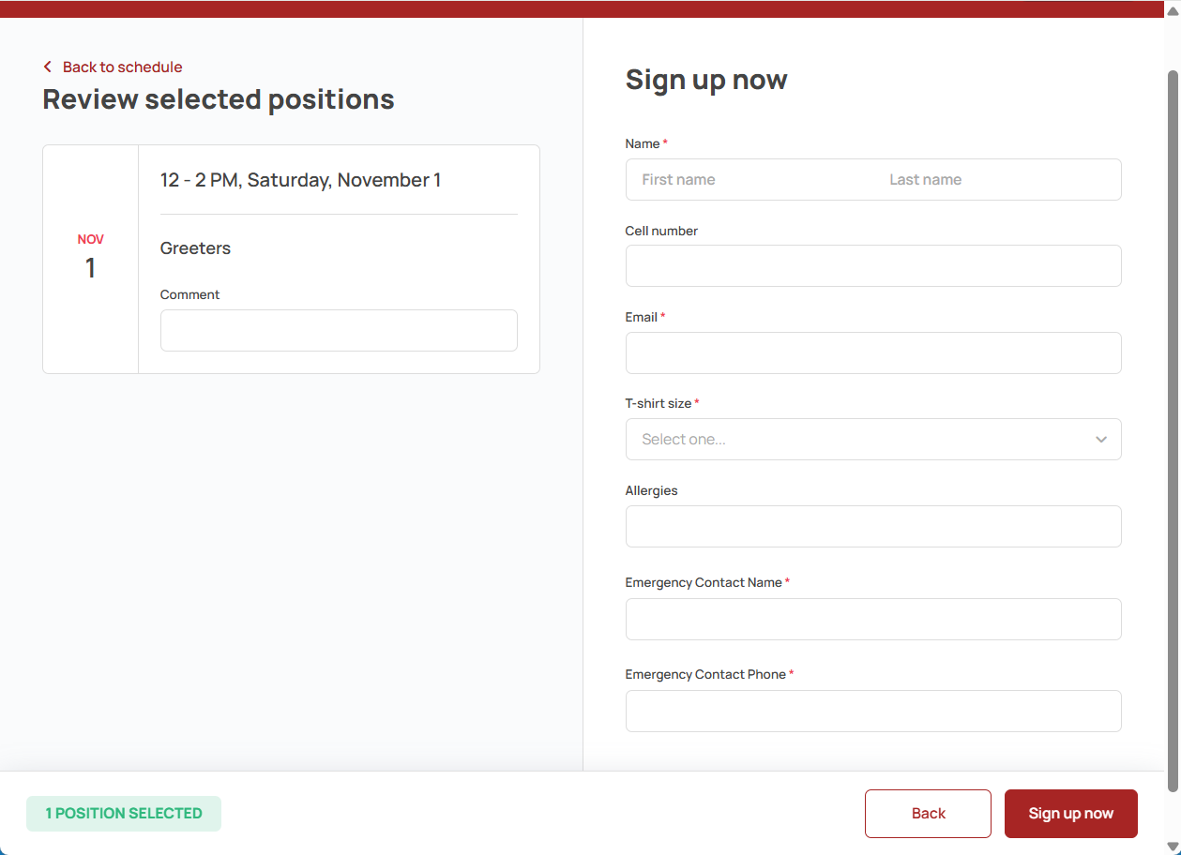This screenshot has height=855, width=1181.
Task: Click the Comment box for Greeters
Action: (x=339, y=331)
